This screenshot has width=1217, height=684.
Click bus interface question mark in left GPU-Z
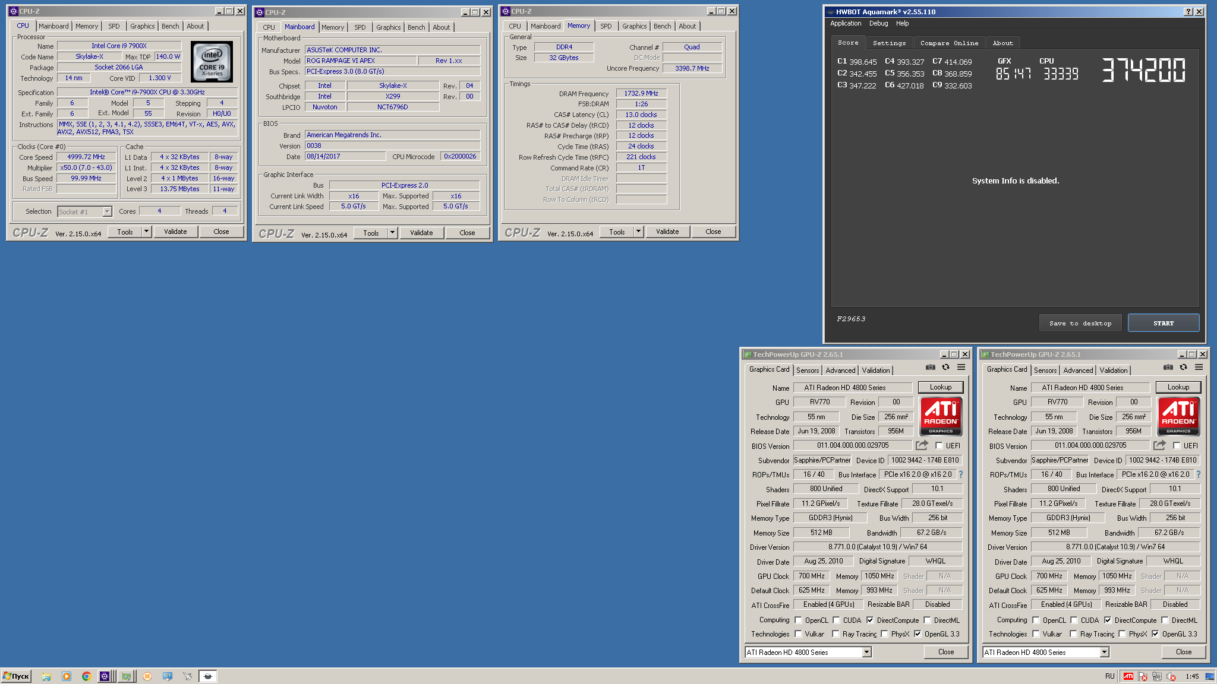click(x=961, y=474)
